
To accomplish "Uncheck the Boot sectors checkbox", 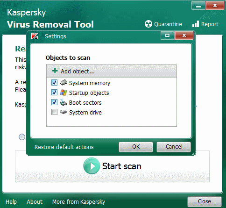I will pos(54,102).
